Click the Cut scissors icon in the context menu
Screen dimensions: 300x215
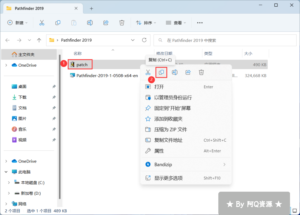148,72
